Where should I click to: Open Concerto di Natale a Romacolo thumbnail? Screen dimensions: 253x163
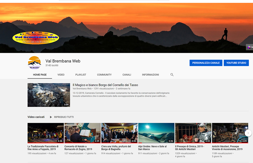(x=82, y=133)
